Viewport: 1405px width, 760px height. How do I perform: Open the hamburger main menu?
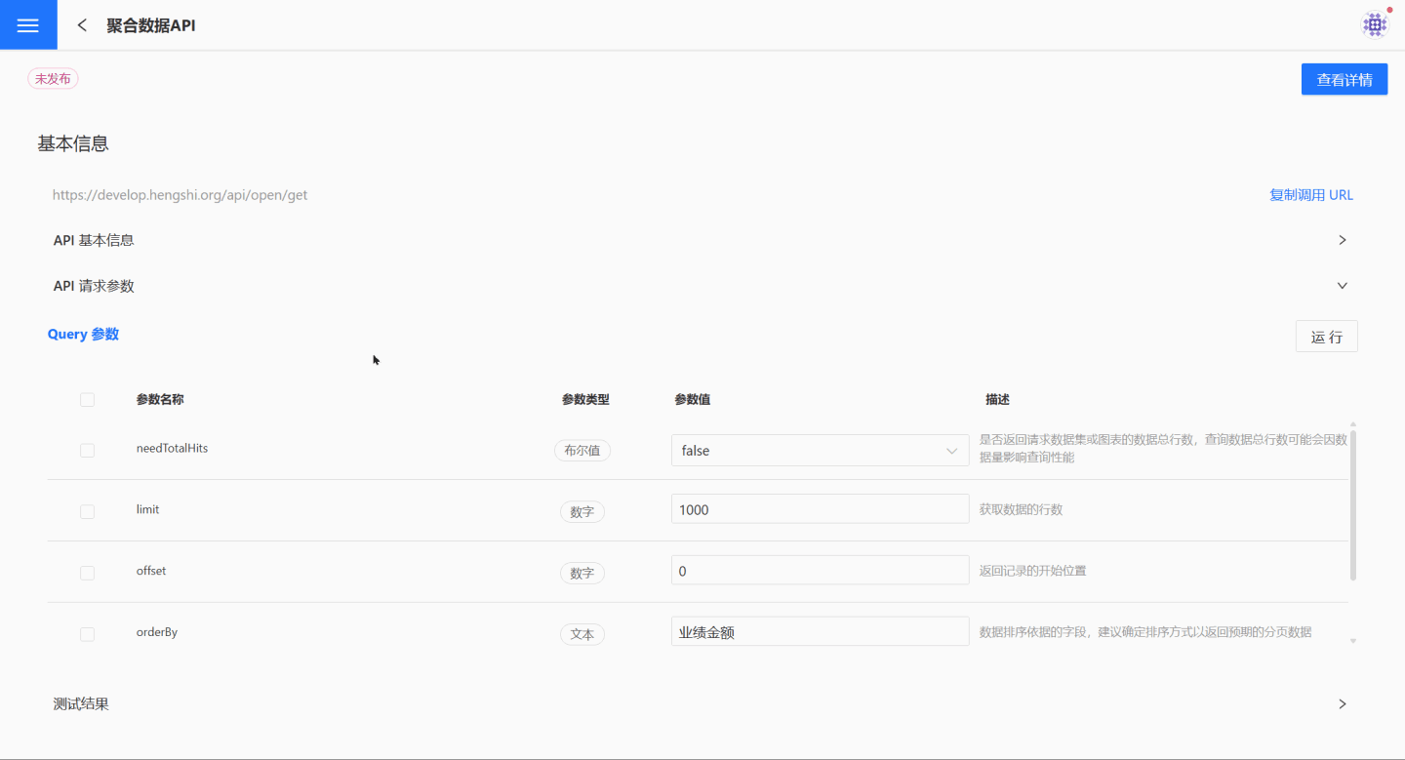28,25
